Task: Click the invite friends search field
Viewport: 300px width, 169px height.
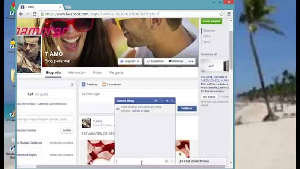Action: (45, 119)
